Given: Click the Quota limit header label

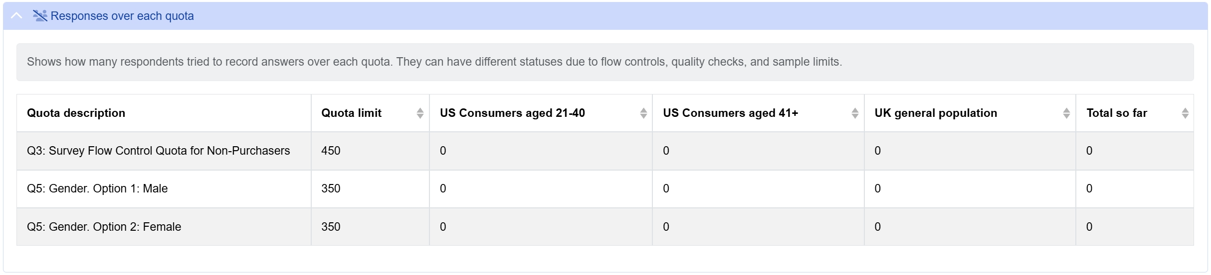Looking at the screenshot, I should (351, 113).
